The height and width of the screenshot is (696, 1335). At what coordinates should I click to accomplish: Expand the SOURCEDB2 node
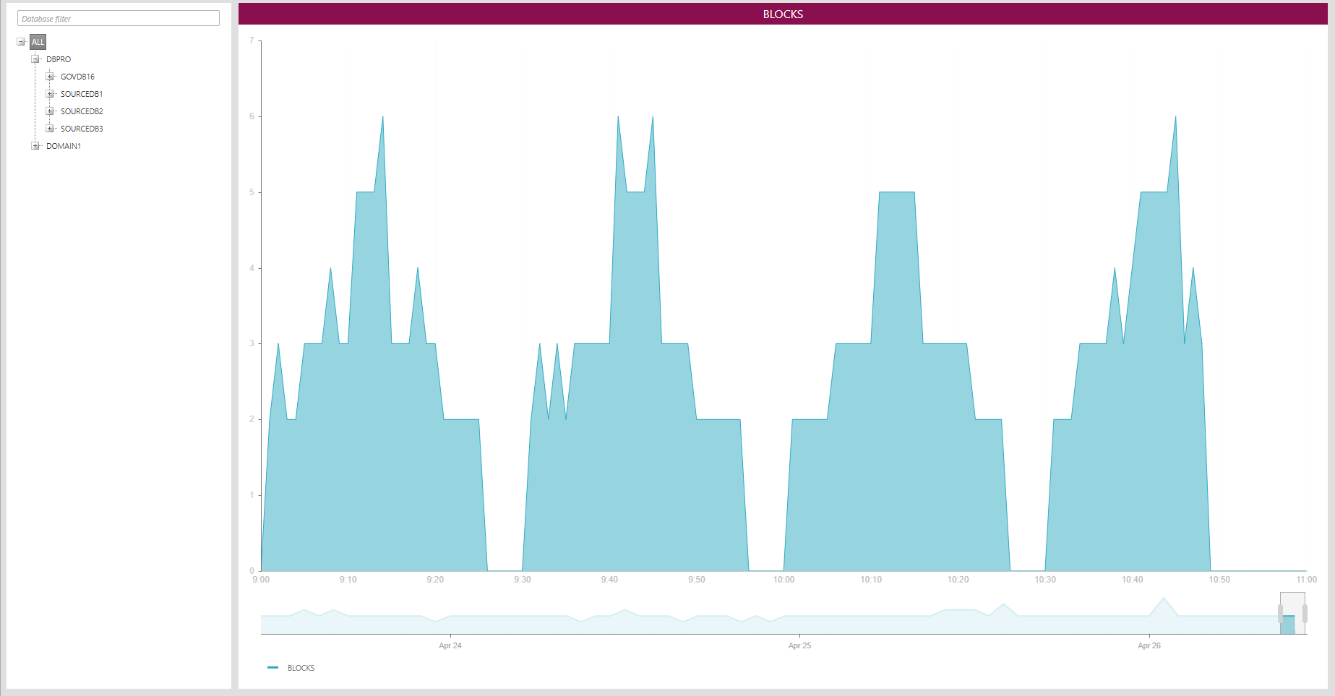pyautogui.click(x=50, y=111)
